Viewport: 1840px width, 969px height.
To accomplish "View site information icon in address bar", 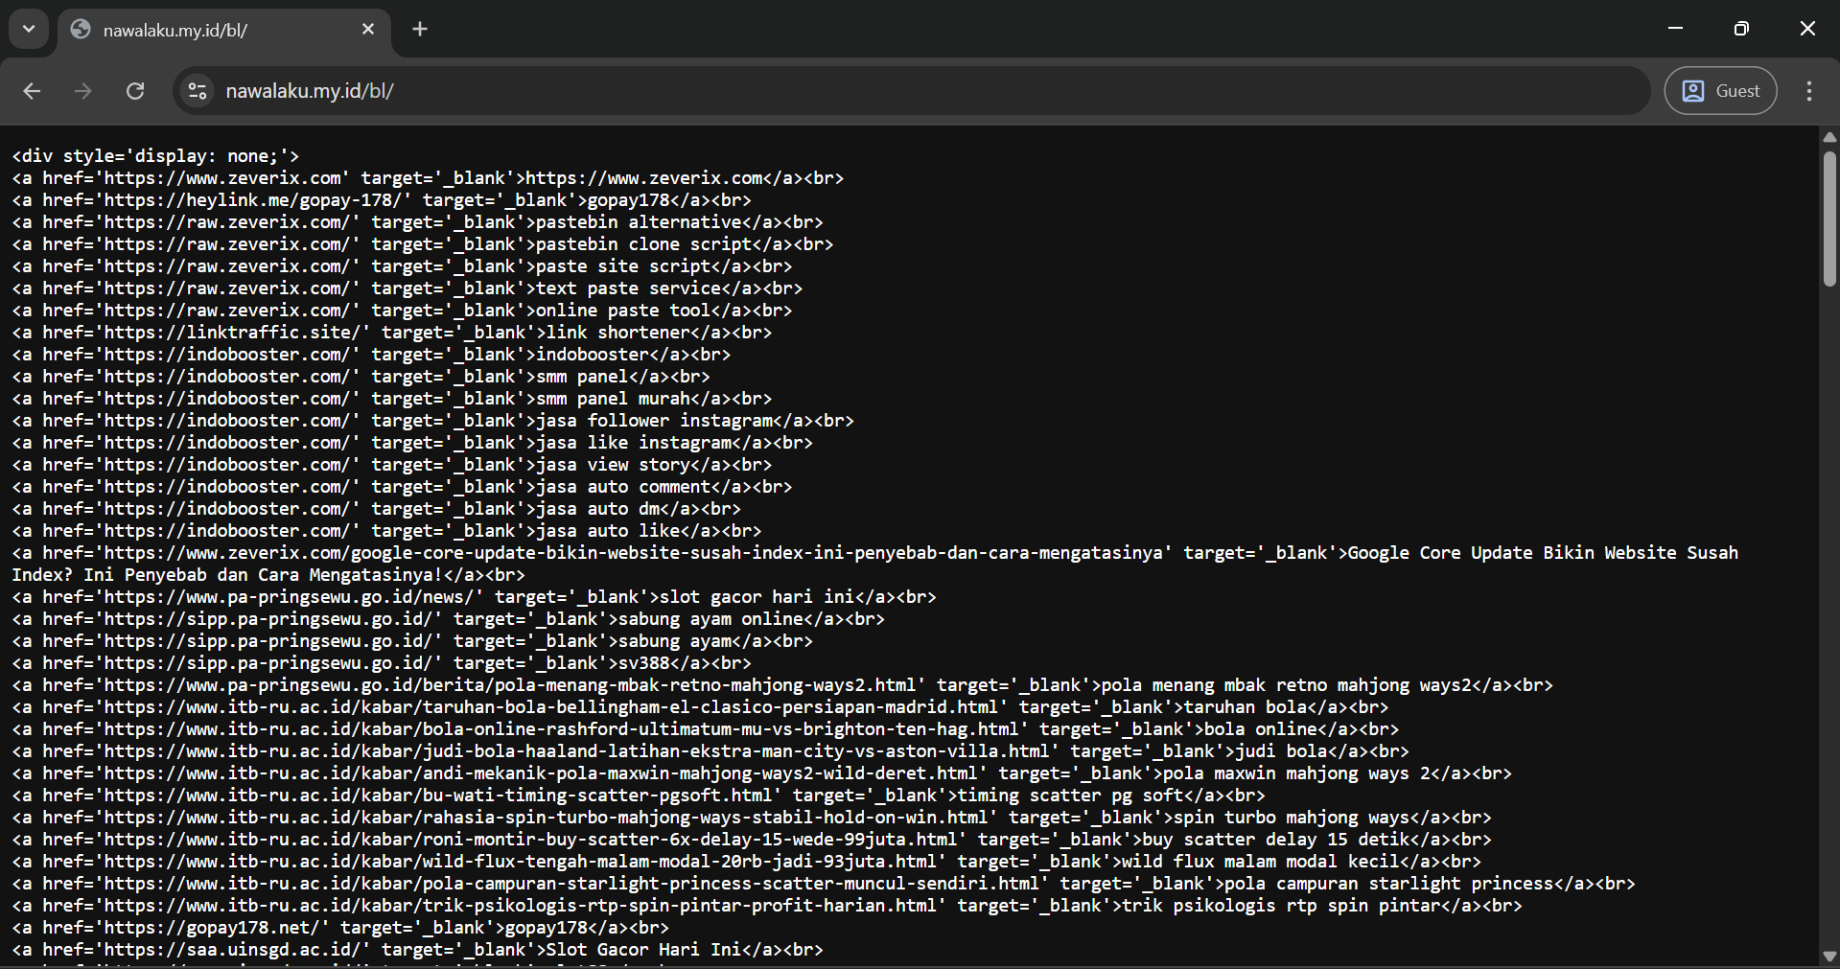I will (198, 91).
